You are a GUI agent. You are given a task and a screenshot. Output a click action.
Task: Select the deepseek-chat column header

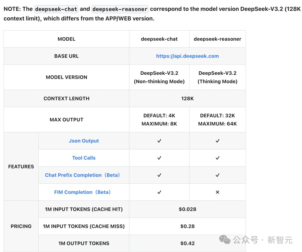pyautogui.click(x=159, y=39)
